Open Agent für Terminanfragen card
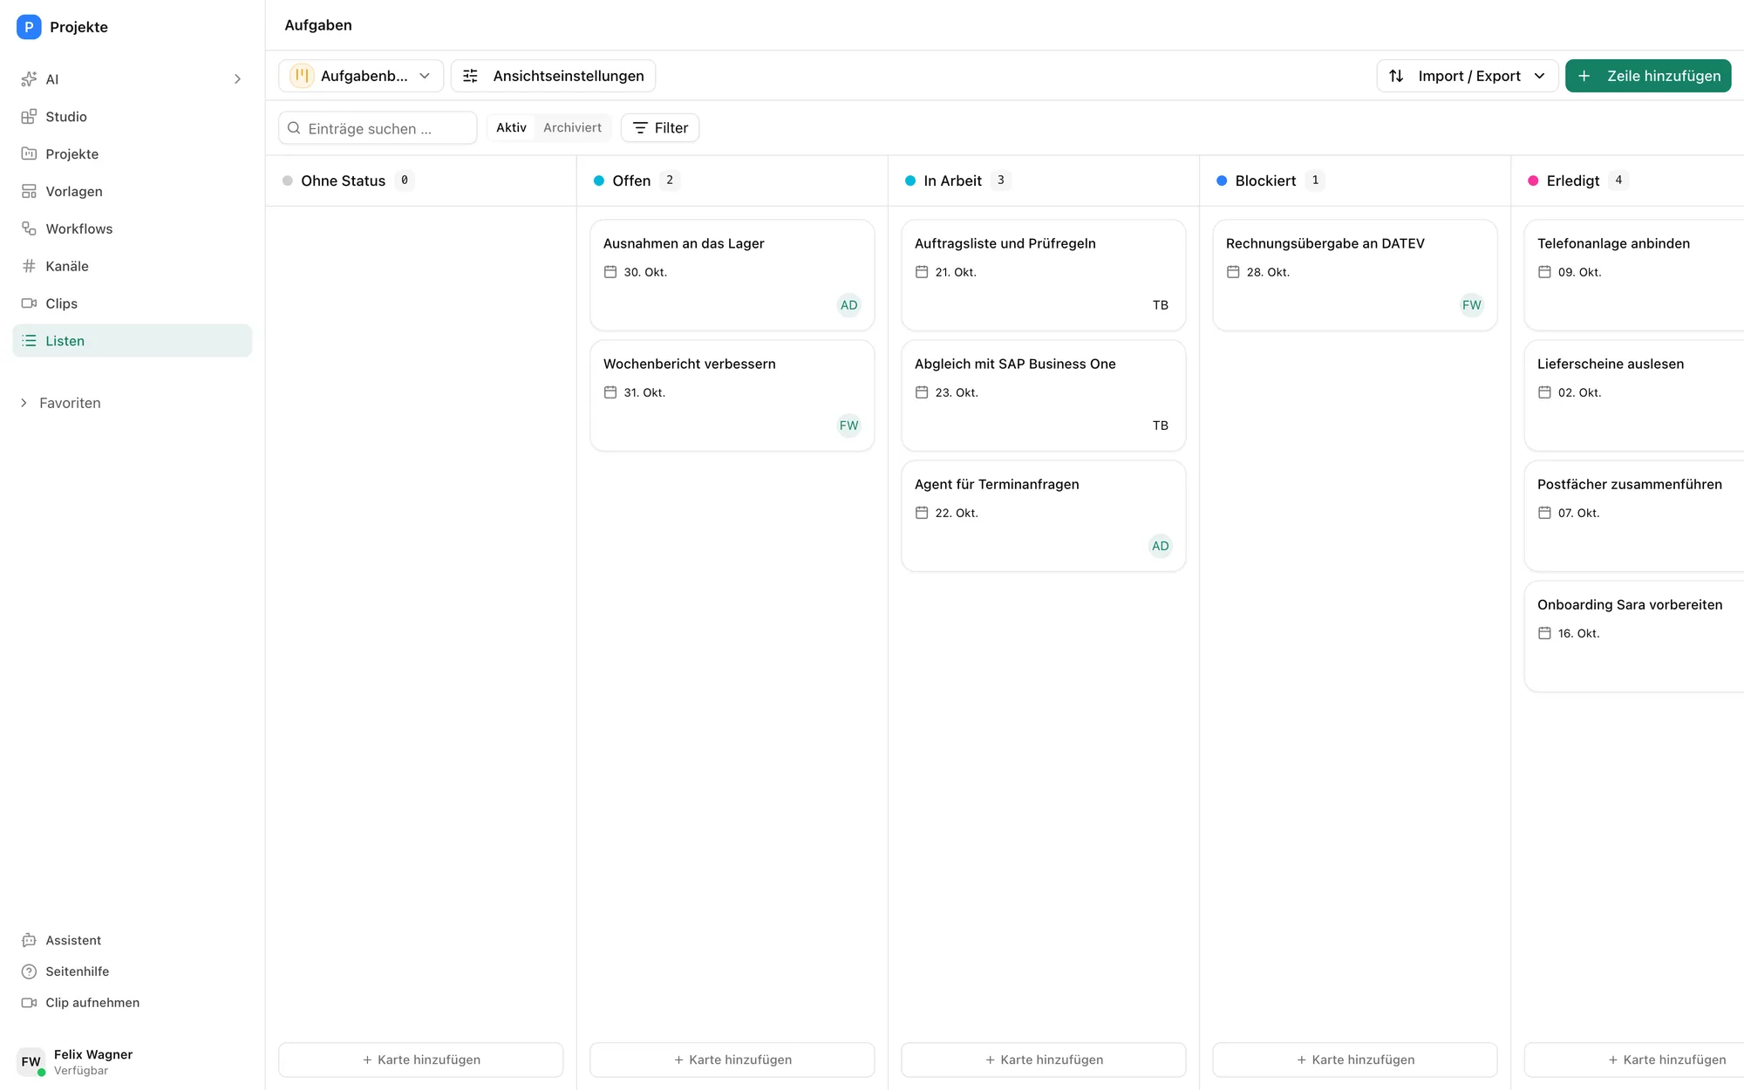 tap(1044, 515)
